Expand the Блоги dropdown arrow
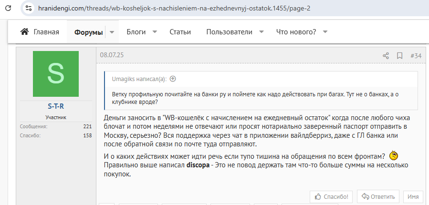Image resolution: width=429 pixels, height=205 pixels. 155,32
